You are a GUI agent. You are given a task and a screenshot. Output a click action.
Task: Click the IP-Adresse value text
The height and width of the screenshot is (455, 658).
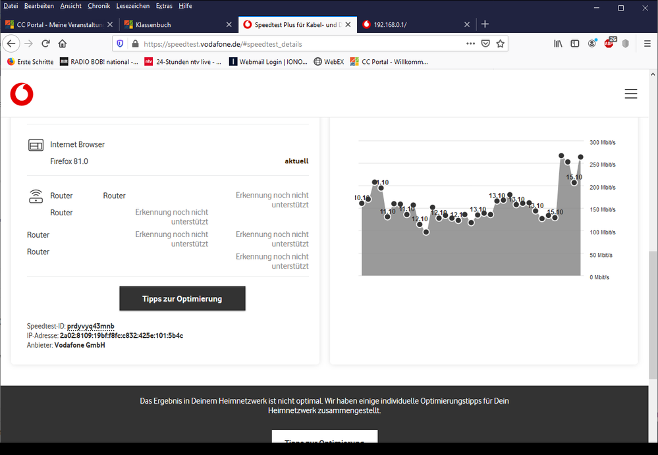(121, 335)
